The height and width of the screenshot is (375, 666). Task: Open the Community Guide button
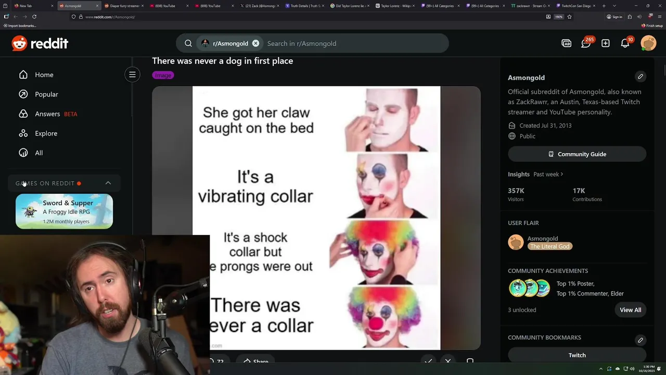pyautogui.click(x=577, y=154)
